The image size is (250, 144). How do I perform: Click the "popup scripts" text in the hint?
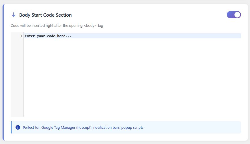point(133,128)
